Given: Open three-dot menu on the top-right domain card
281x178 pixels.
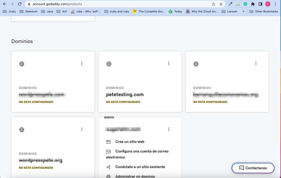Looking at the screenshot, I should pos(256,64).
